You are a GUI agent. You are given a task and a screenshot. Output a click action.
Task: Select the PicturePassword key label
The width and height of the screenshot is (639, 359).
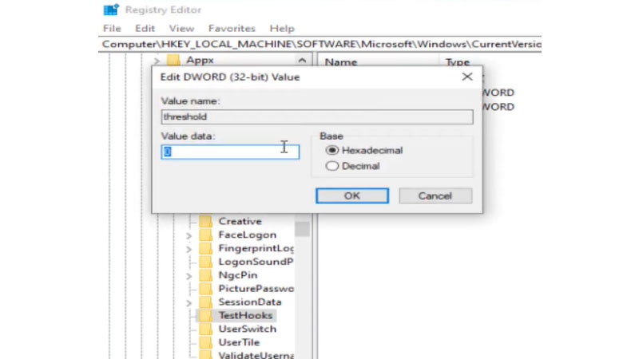coord(256,289)
